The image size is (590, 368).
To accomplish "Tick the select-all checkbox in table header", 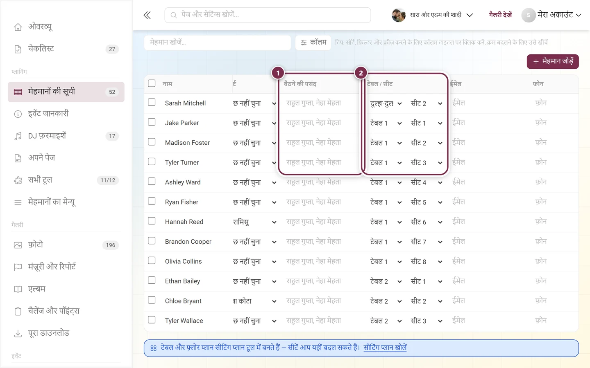I will coord(152,83).
